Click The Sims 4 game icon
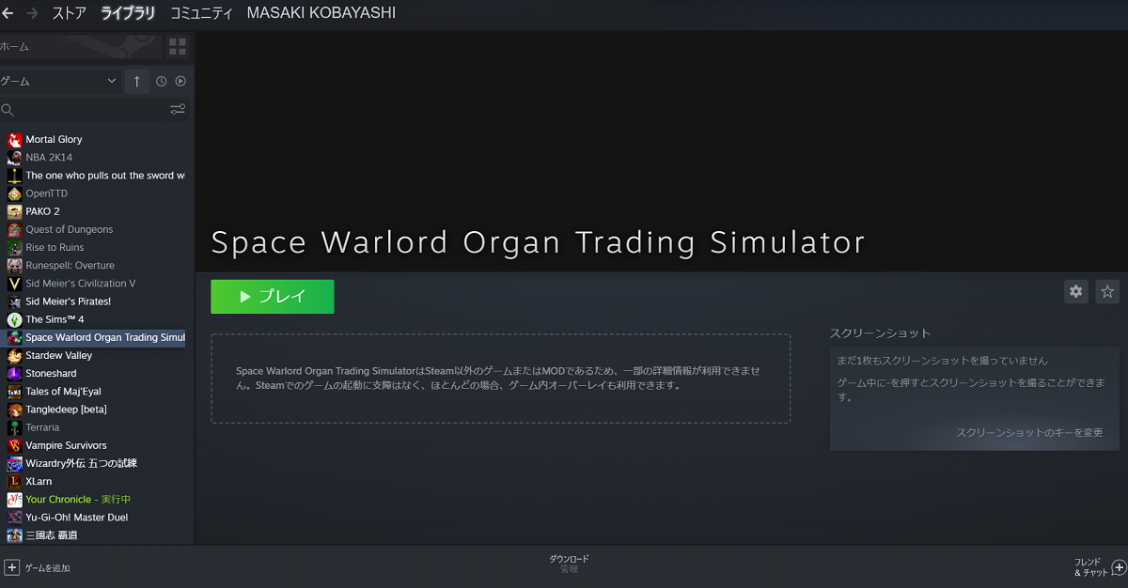Image resolution: width=1128 pixels, height=588 pixels. tap(15, 319)
